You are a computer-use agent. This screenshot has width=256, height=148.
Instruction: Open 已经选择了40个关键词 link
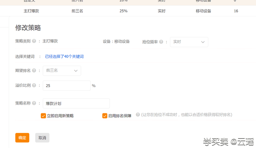(64, 56)
